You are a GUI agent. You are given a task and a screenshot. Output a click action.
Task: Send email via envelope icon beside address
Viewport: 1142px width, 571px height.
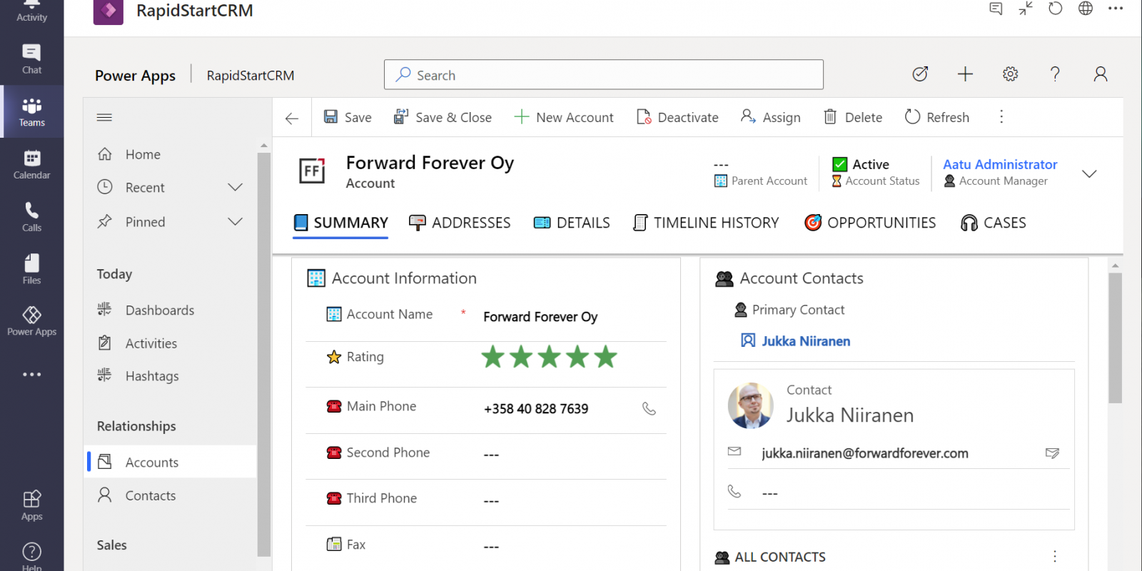coord(1052,453)
